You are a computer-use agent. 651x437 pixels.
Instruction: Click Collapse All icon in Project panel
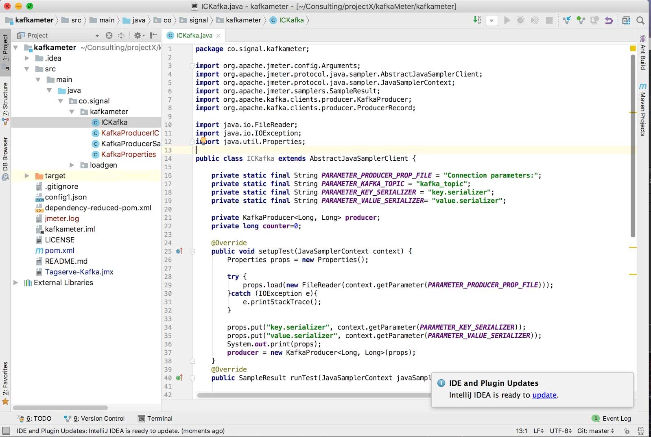click(121, 35)
